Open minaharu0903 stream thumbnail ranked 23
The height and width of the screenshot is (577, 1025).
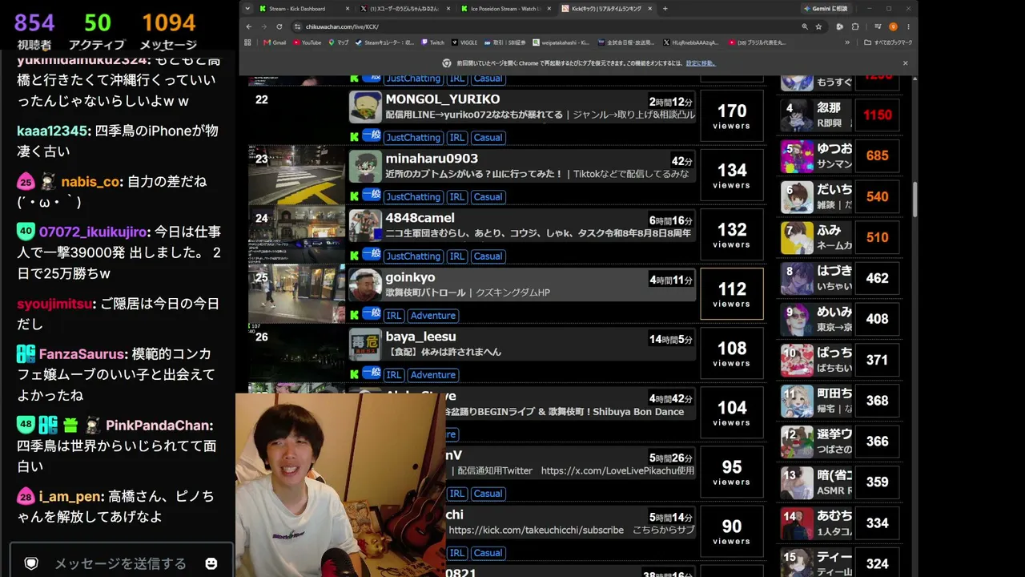pos(296,176)
